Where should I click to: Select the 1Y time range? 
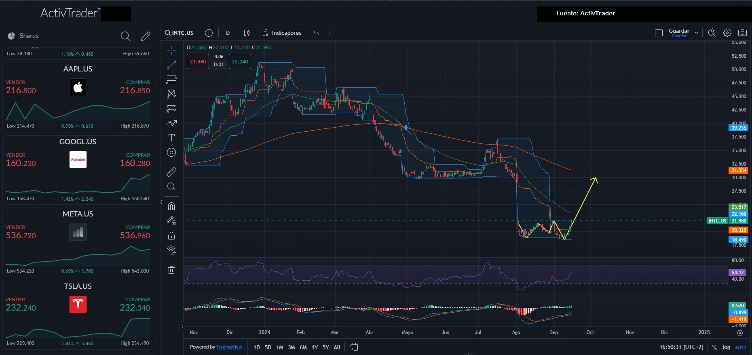[315, 347]
